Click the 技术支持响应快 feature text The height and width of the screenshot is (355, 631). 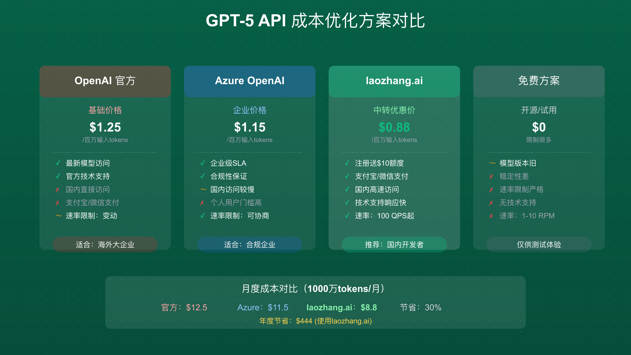tap(381, 203)
